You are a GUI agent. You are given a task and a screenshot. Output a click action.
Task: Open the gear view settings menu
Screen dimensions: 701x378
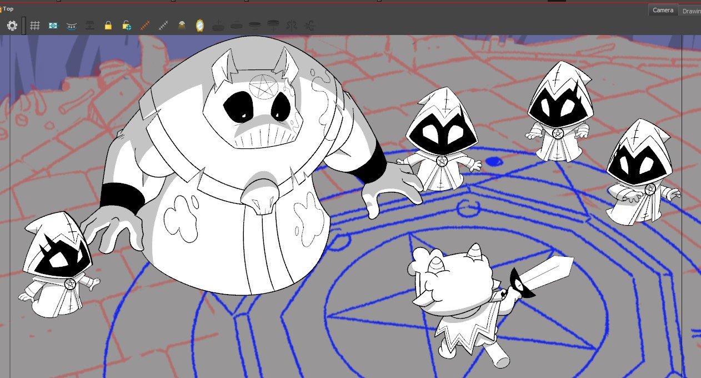point(12,26)
